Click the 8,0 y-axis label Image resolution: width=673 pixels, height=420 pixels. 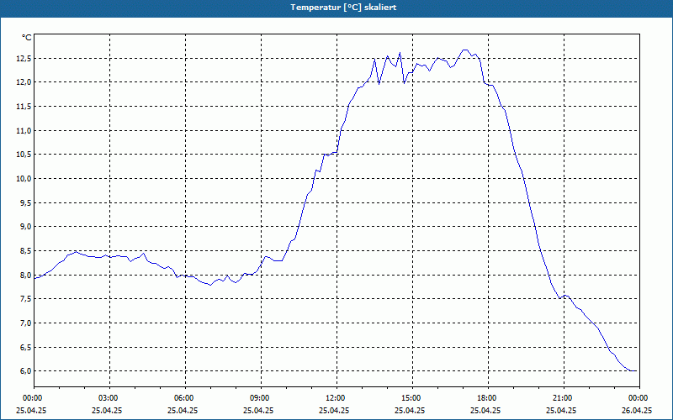click(x=25, y=275)
